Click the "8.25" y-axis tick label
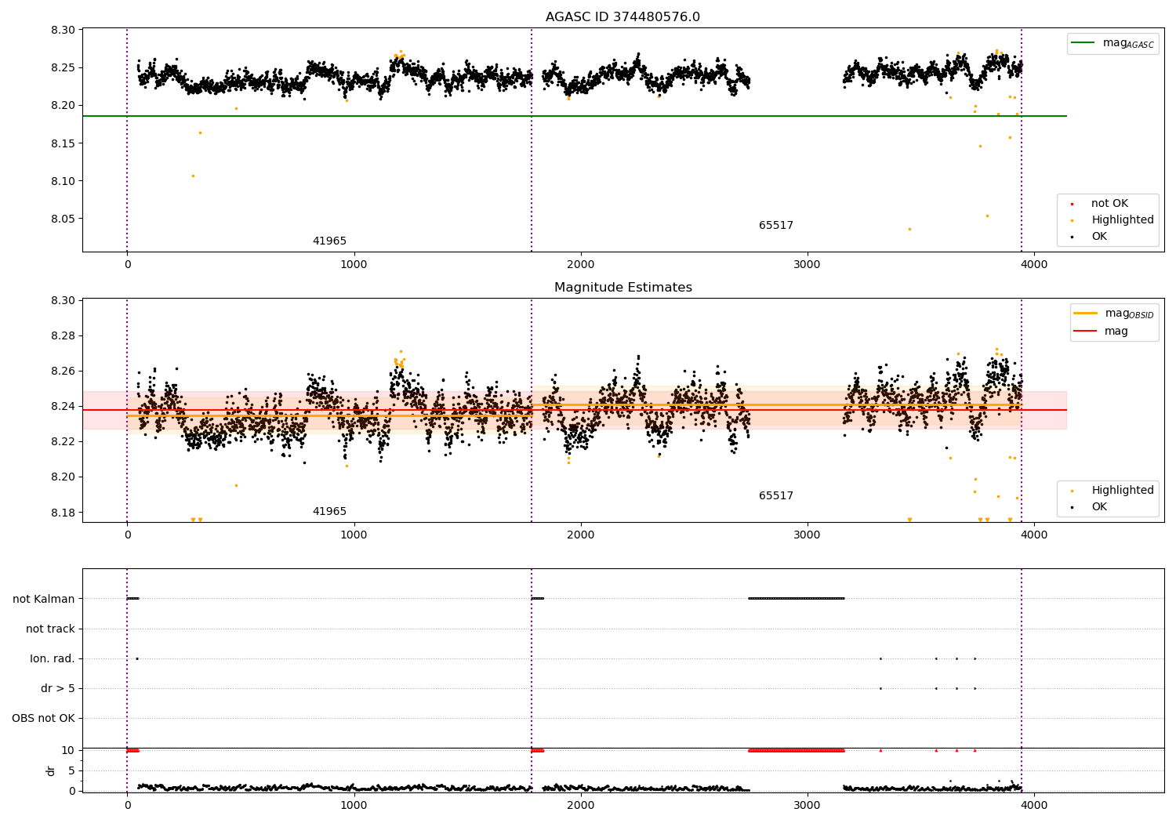The width and height of the screenshot is (1176, 823). pos(64,67)
